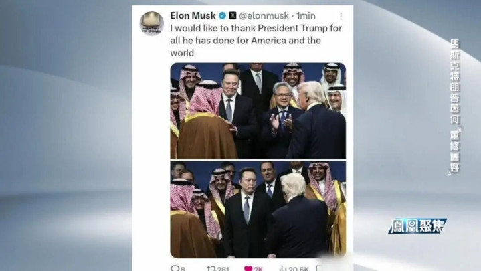
Task: Click the vertical Chinese headline caption
Action: coord(455,106)
